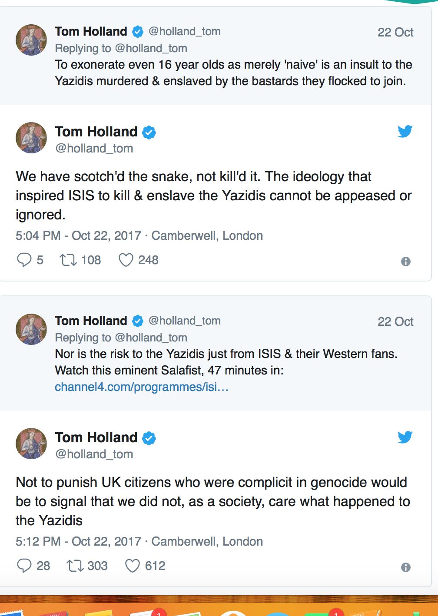
Task: Click 22 Oct date on the Salafist reply tweet
Action: click(395, 321)
